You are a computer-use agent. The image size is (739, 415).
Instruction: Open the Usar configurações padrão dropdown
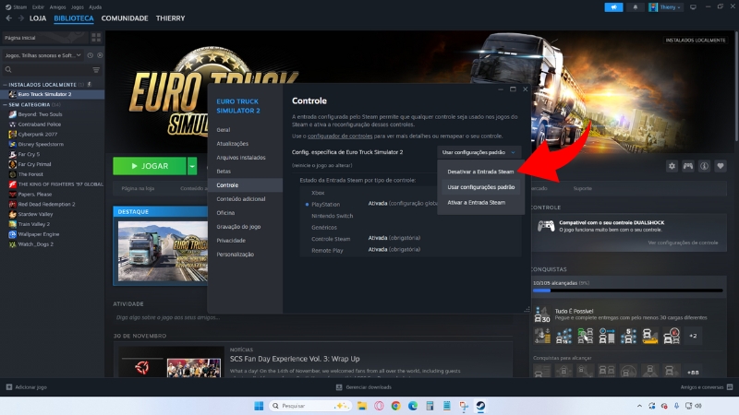[x=479, y=152]
